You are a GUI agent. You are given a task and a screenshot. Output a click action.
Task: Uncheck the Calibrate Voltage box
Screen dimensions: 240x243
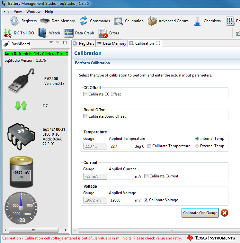click(x=146, y=200)
